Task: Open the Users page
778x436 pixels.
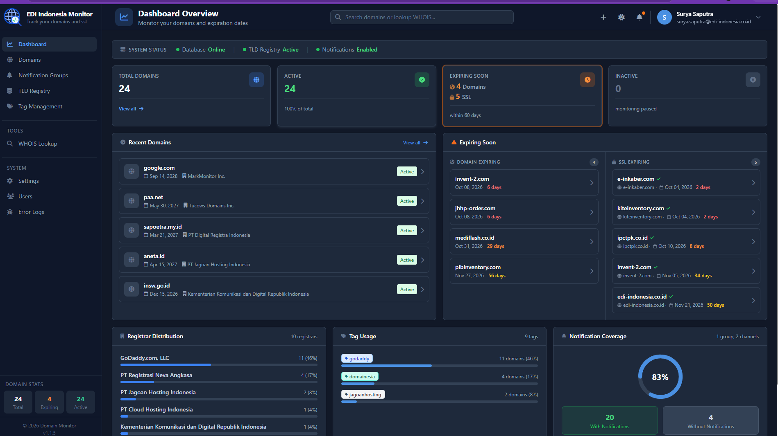Action: click(50, 196)
